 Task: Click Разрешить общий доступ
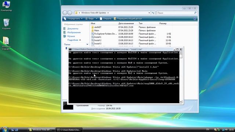128,19
